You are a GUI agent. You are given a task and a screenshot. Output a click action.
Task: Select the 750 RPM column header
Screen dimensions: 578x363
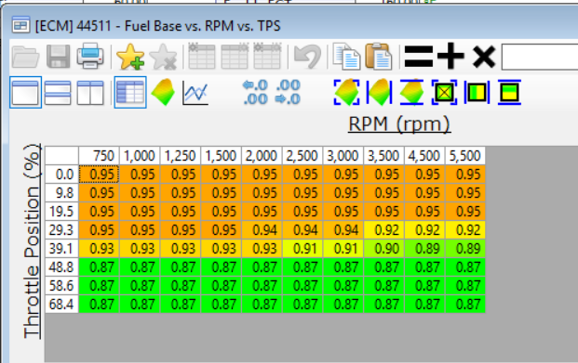pos(99,156)
